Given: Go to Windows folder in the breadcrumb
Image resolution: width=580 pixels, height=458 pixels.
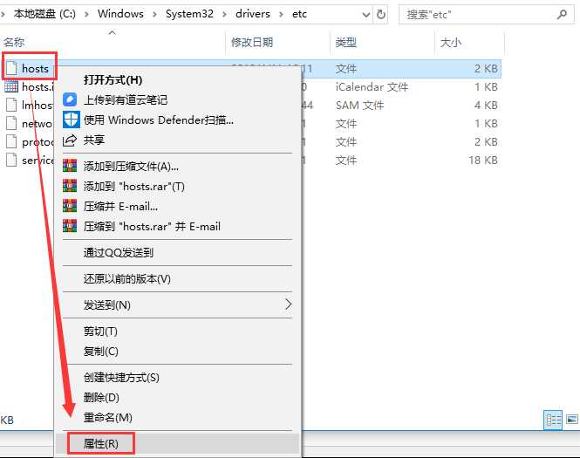Looking at the screenshot, I should click(x=120, y=14).
